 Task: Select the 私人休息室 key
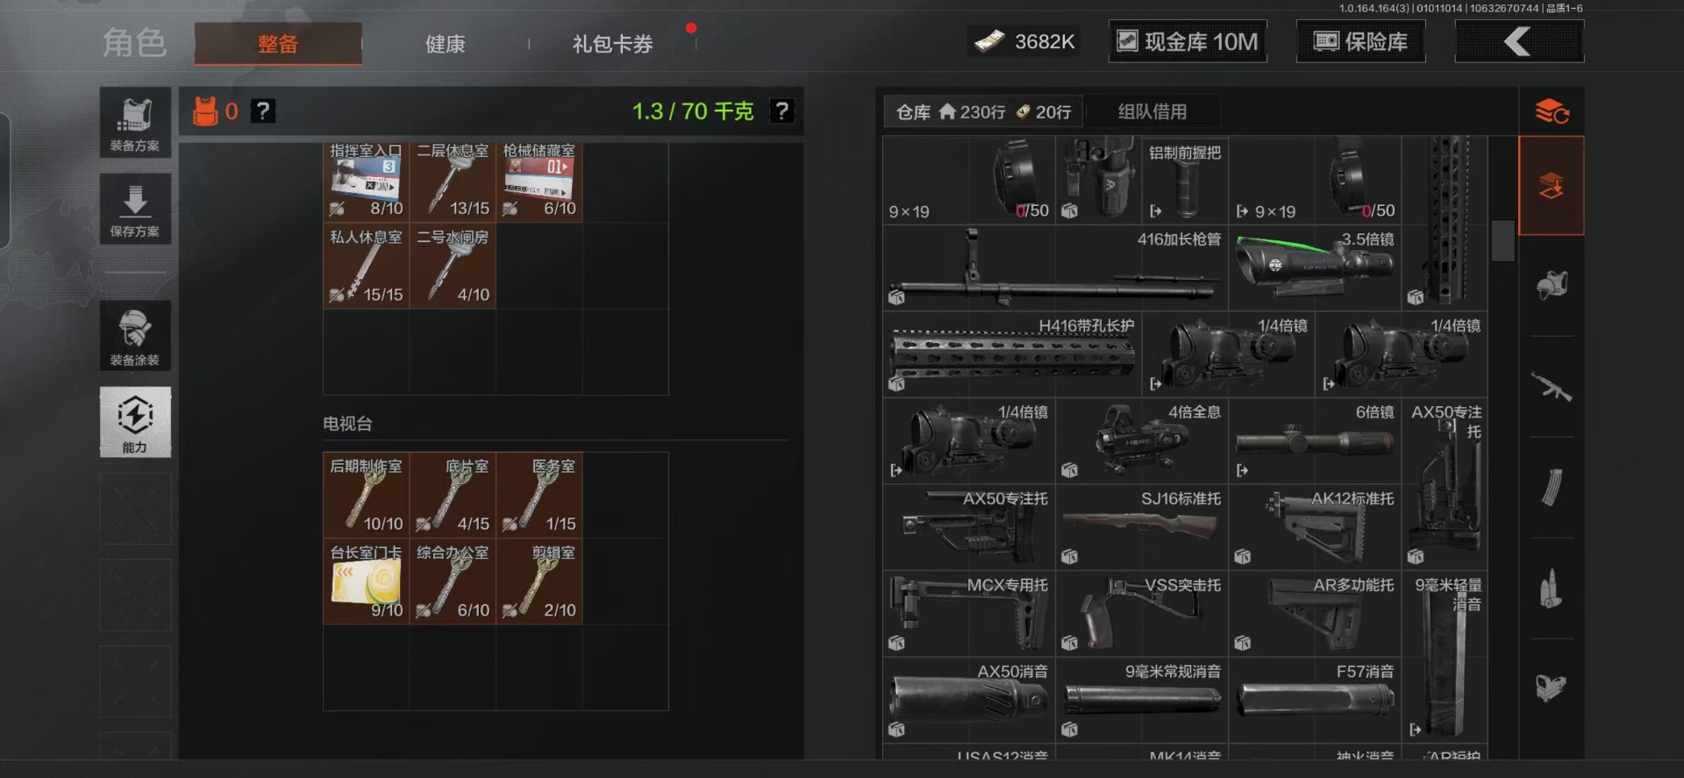tap(366, 266)
